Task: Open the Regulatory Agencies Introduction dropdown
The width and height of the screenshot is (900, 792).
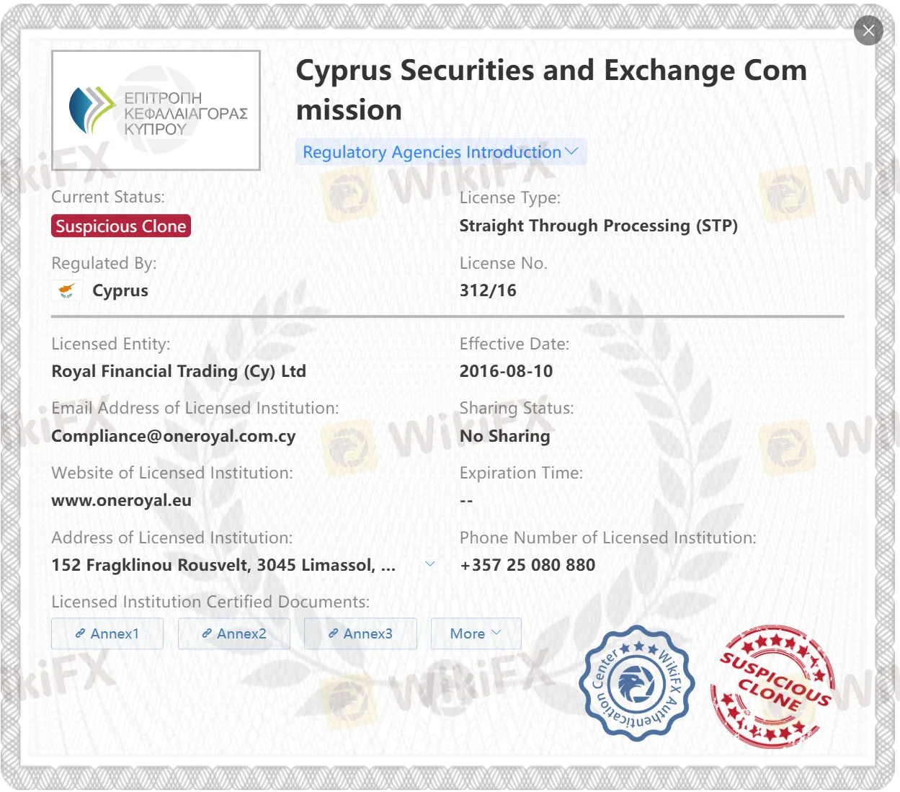Action: 440,152
